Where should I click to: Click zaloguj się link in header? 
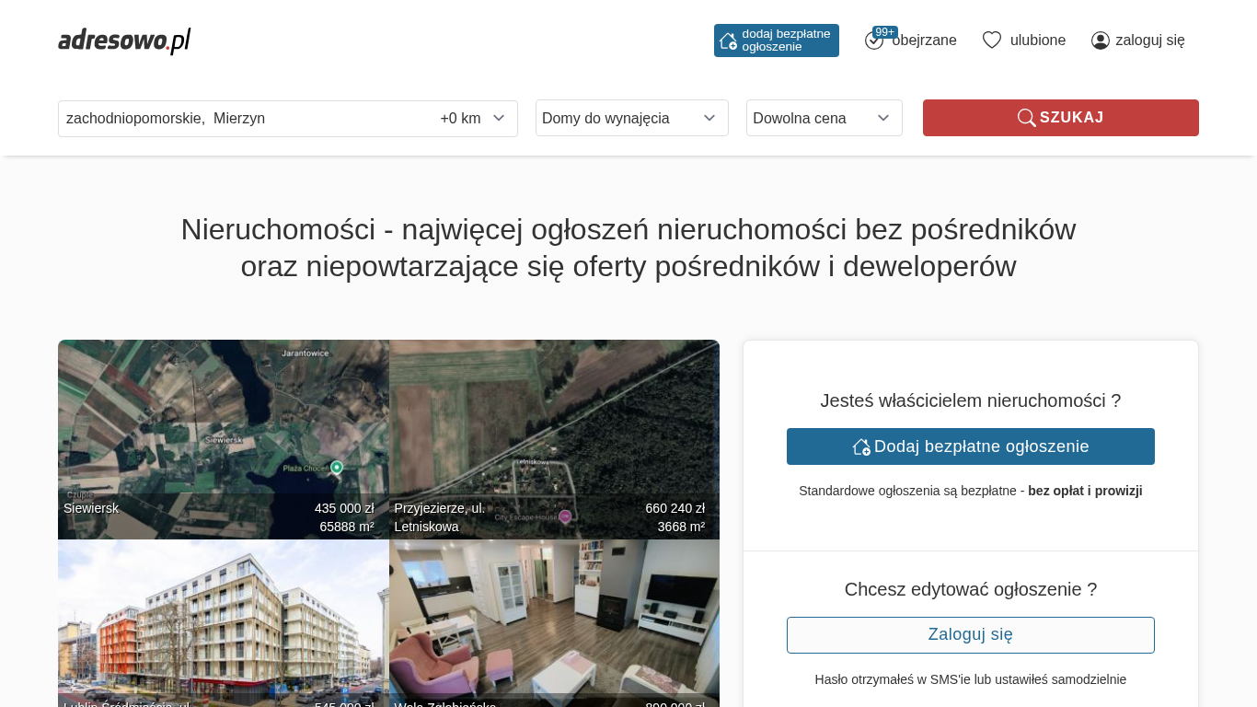point(1149,41)
